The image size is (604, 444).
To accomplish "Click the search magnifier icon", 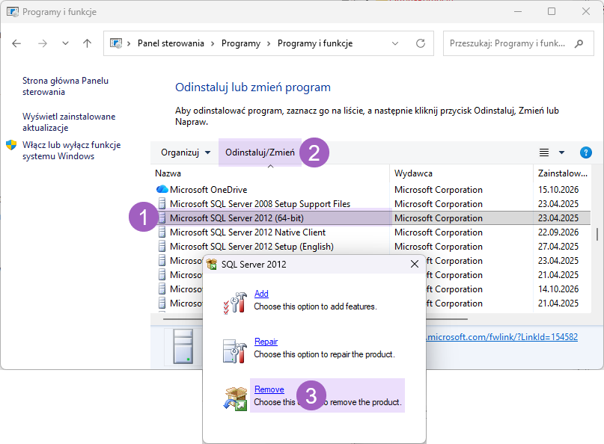I will pyautogui.click(x=579, y=43).
